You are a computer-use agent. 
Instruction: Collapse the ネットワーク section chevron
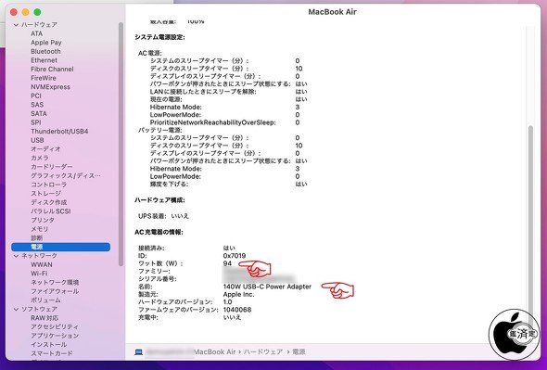click(16, 256)
